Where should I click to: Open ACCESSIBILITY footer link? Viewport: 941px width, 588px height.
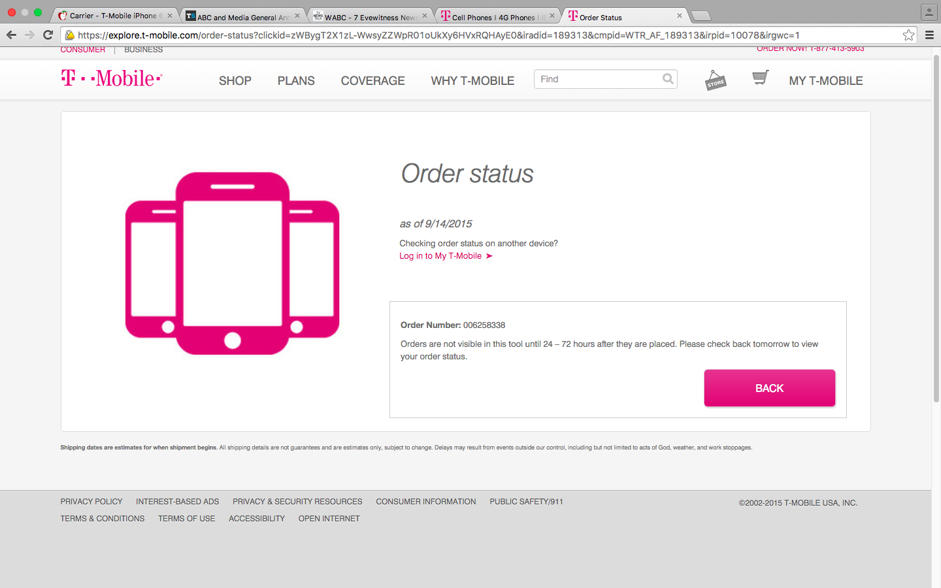257,519
